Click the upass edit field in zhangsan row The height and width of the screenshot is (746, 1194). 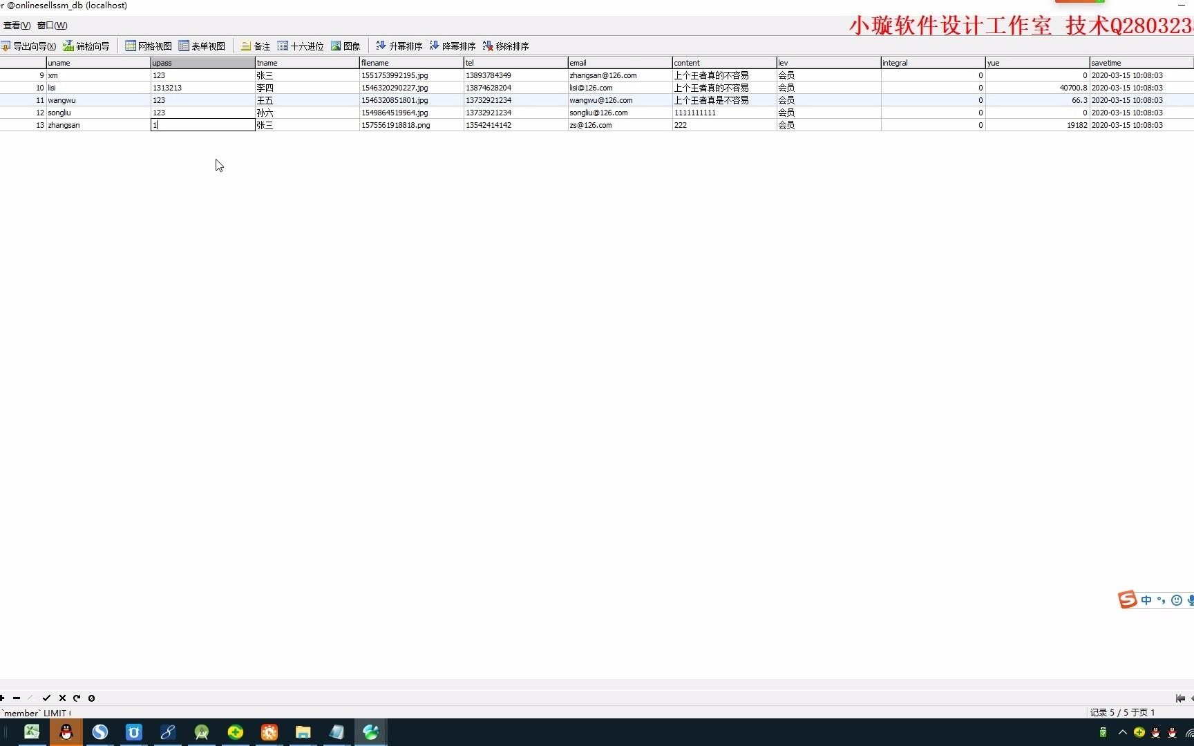202,125
